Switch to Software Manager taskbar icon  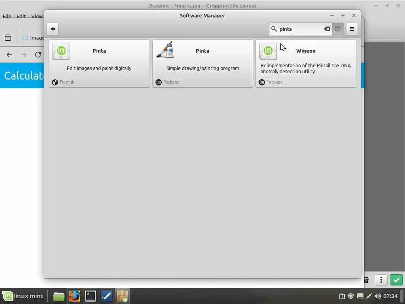122,296
